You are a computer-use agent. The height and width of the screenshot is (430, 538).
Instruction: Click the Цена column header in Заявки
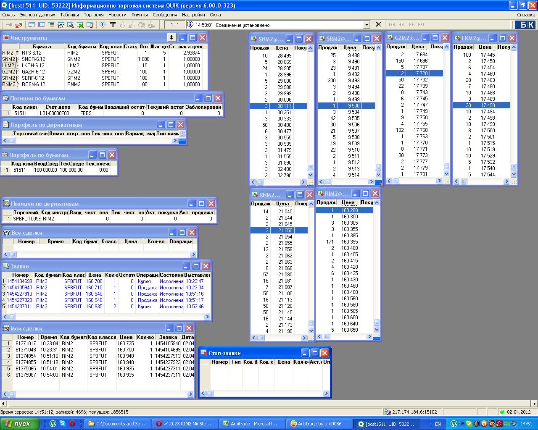click(x=95, y=275)
